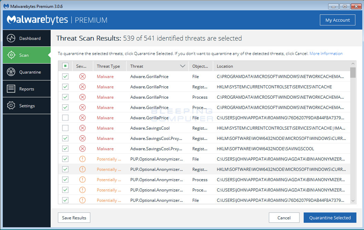Image resolution: width=364 pixels, height=230 pixels.
Task: Open Quarantine via its sidebar icon
Action: pyautogui.click(x=12, y=72)
